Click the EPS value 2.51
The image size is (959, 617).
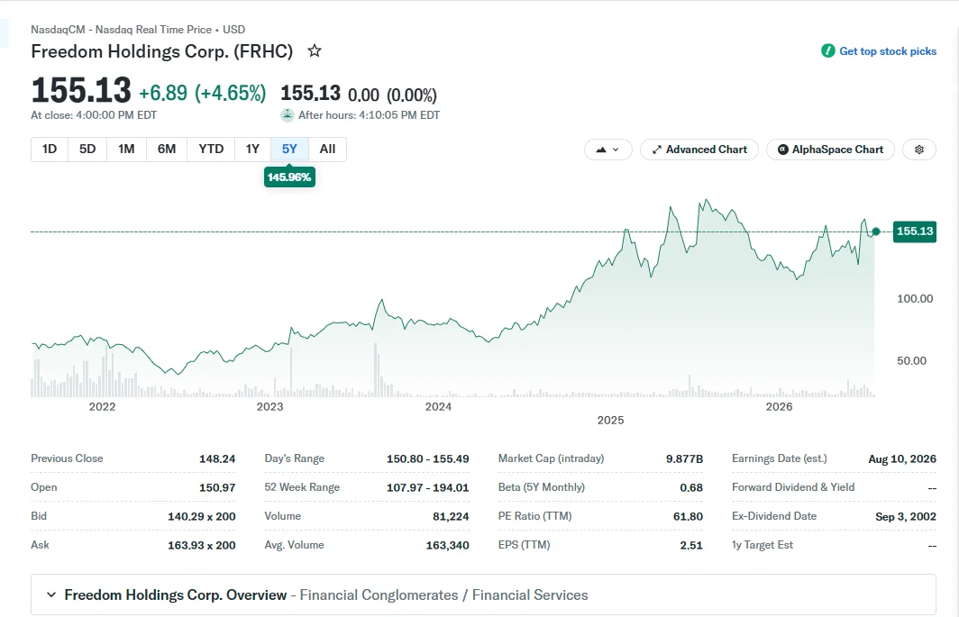click(691, 545)
